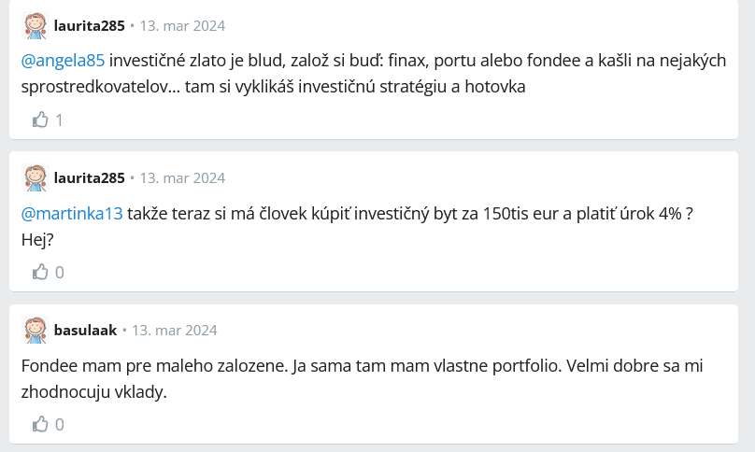Open basulaak's profile avatar

click(36, 330)
